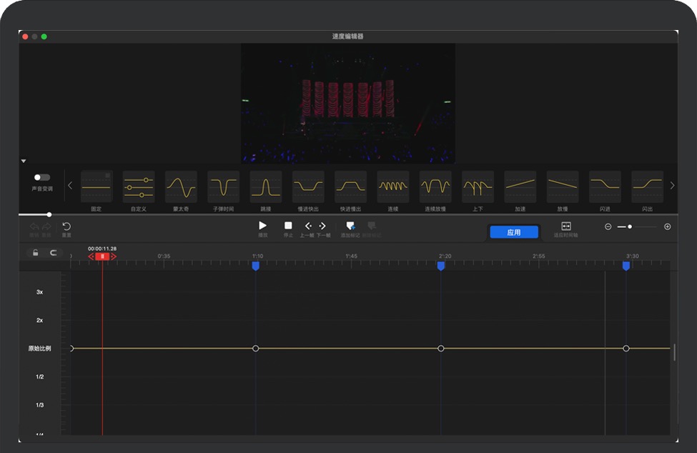Select the 子弹时间 bullet-time preset
This screenshot has width=697, height=453.
point(223,187)
